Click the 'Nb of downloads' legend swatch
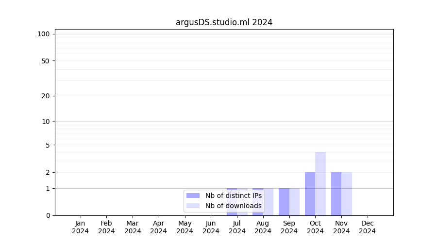The width and height of the screenshot is (437, 242). pos(193,206)
